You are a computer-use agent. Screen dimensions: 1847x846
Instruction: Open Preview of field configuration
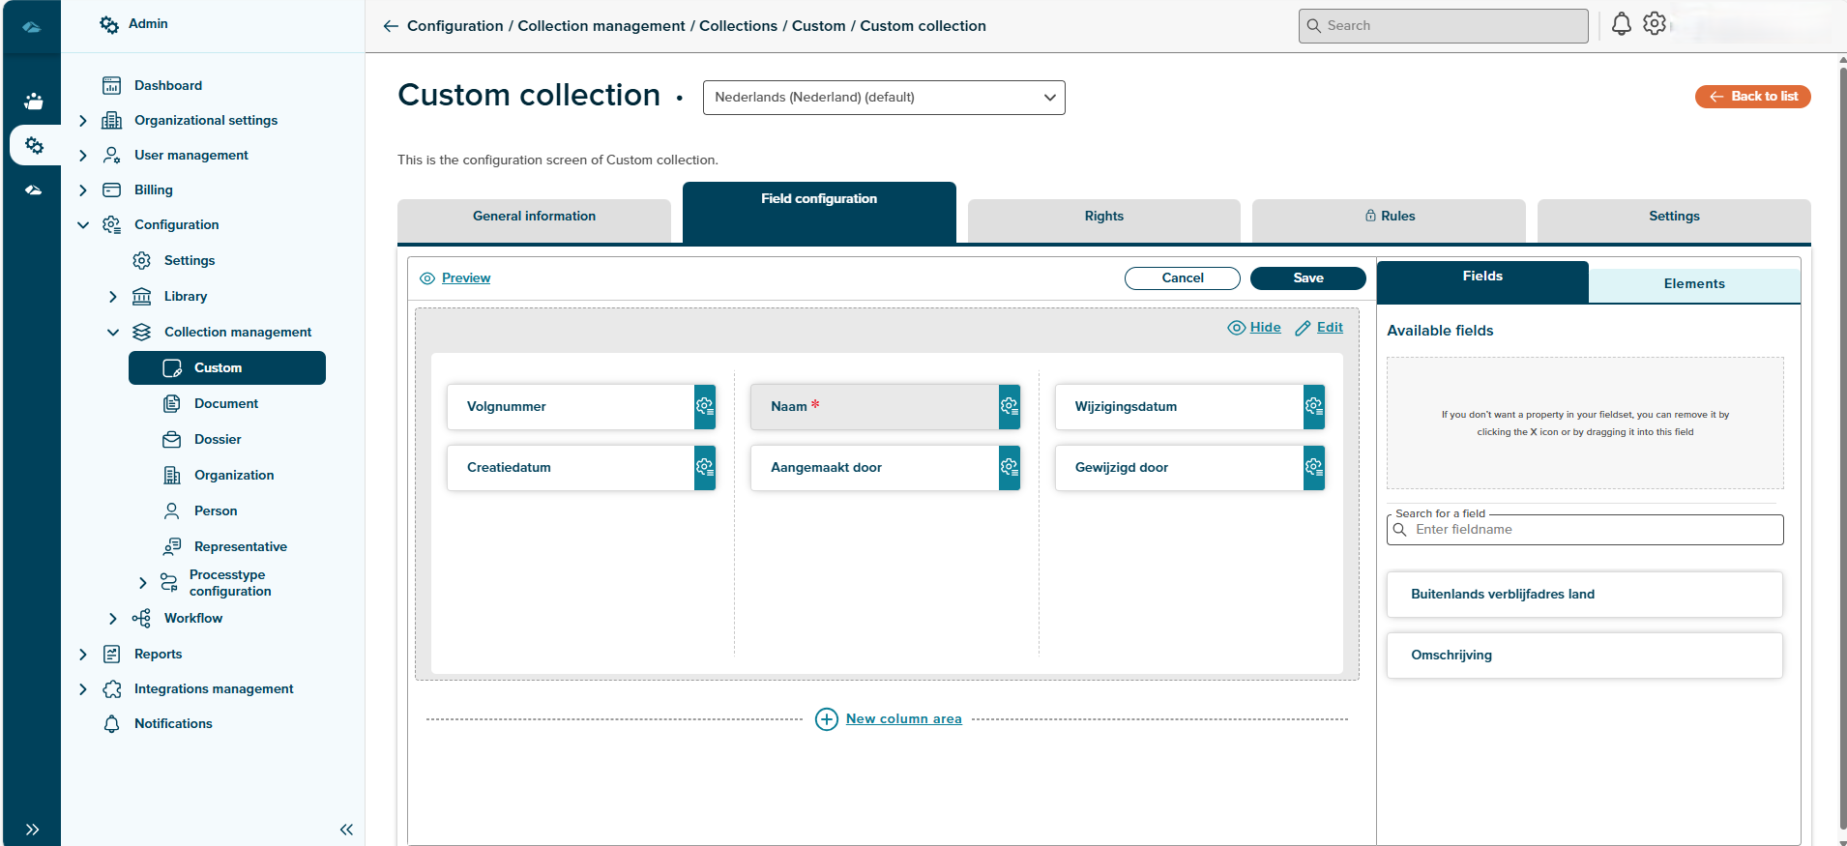[465, 278]
